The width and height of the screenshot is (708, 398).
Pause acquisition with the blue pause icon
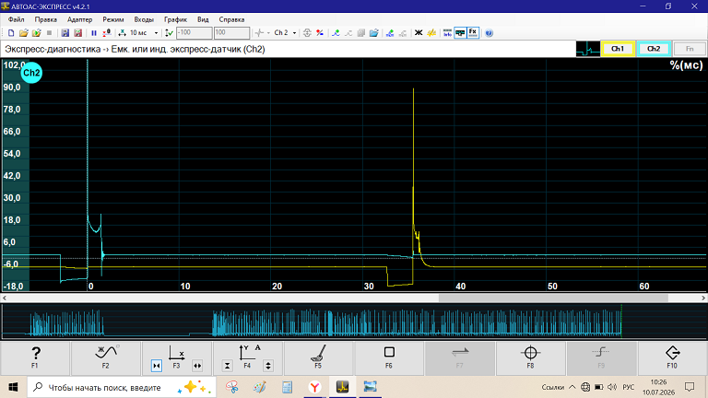point(94,33)
